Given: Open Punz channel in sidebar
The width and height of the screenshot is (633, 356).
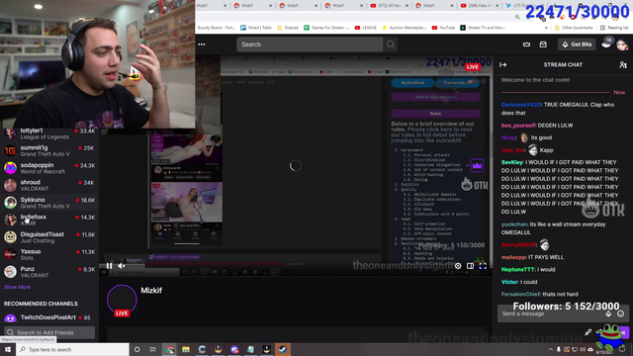Looking at the screenshot, I should [x=49, y=272].
